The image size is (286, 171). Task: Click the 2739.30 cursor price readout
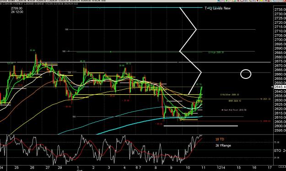[x=16, y=8]
